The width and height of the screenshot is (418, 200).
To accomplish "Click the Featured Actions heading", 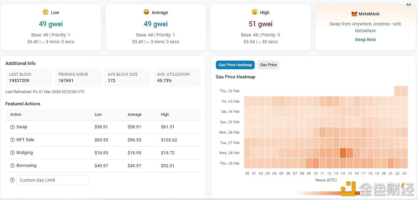I will 23,104.
